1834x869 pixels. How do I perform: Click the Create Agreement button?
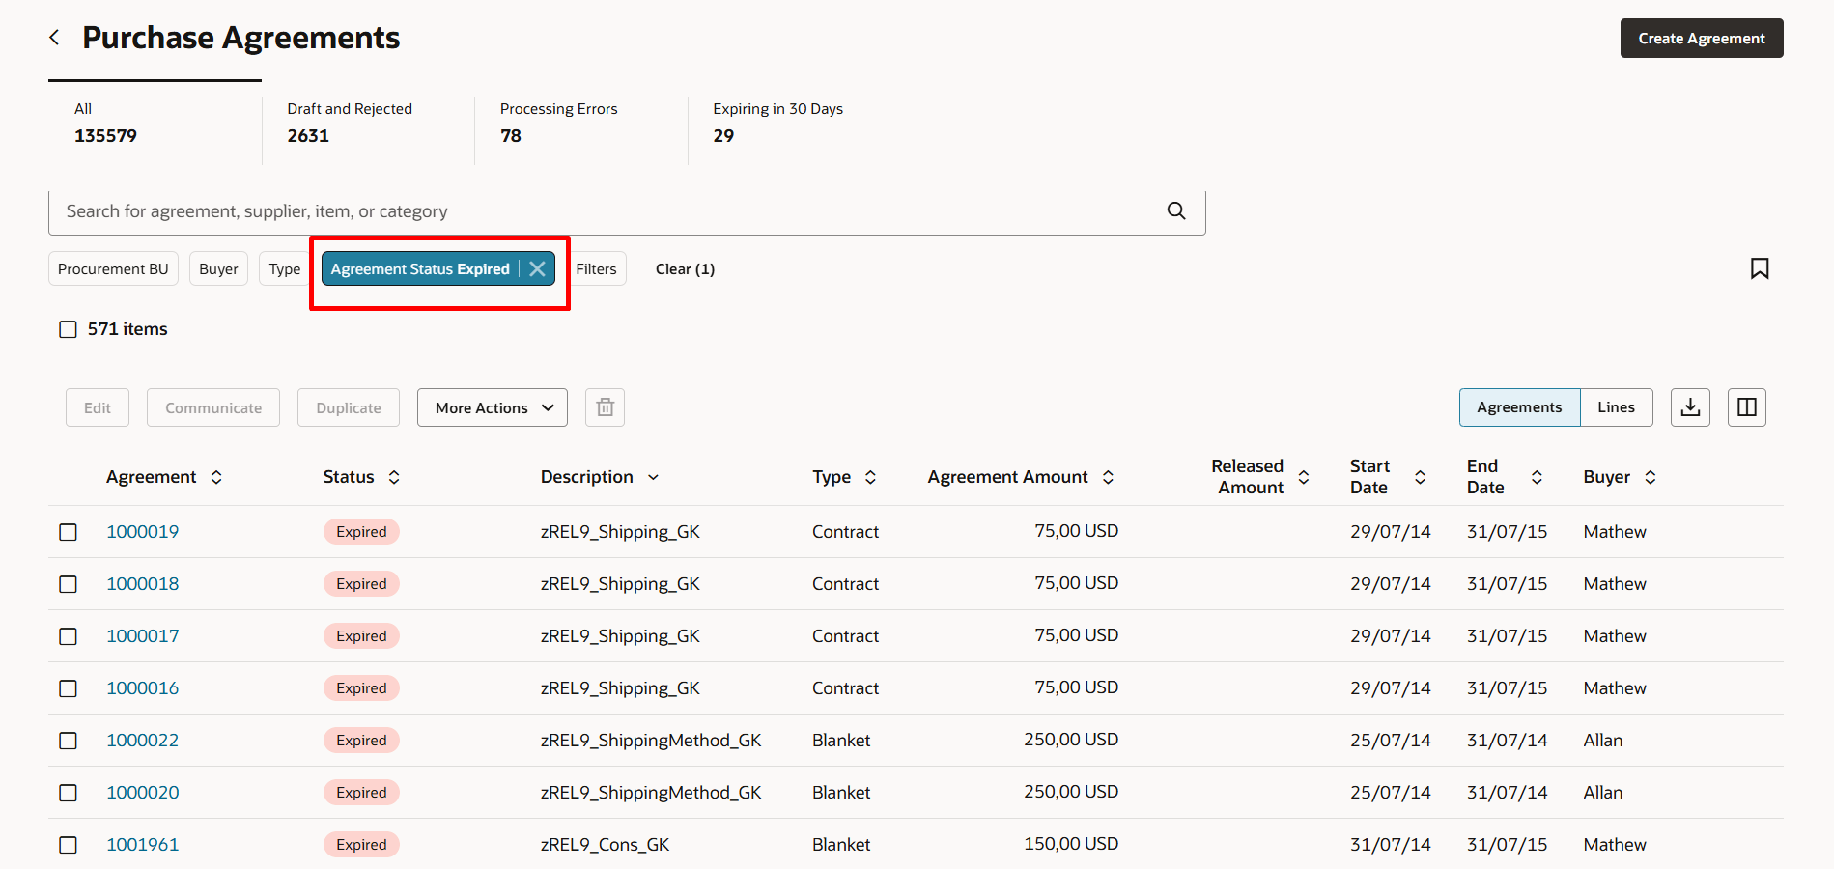1701,38
